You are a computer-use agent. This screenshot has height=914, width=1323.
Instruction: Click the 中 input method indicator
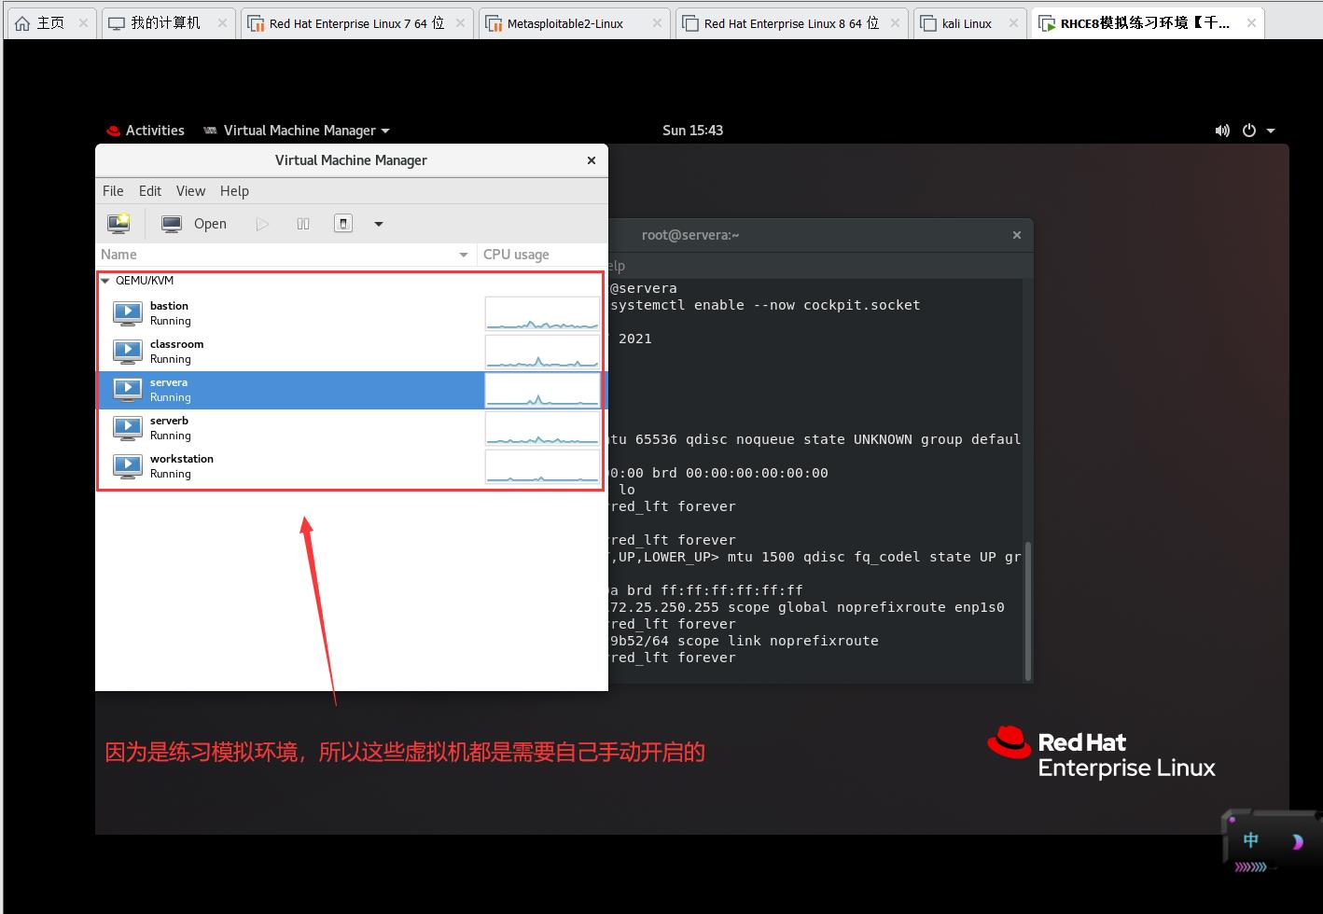(x=1251, y=840)
